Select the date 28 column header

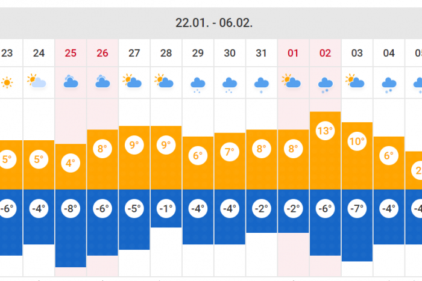click(x=166, y=53)
